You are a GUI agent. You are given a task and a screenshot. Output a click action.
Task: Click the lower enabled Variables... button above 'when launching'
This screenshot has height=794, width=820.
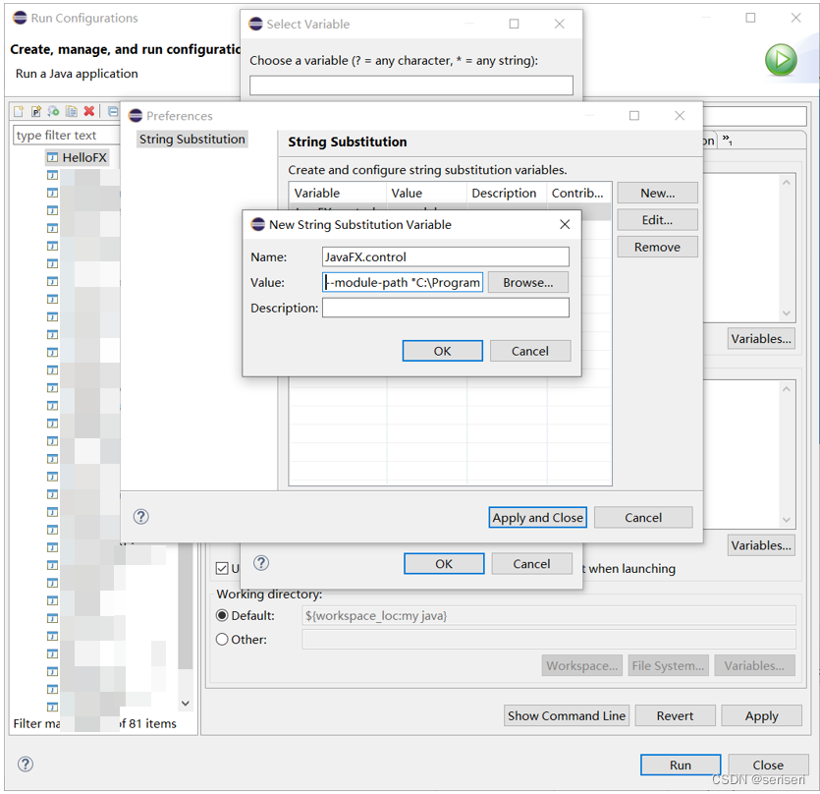click(x=761, y=545)
